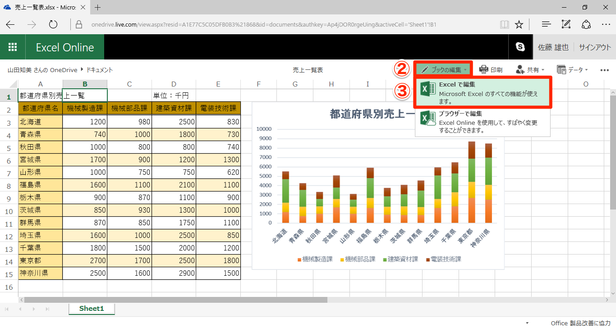Select the 神奈川県 cell in column A
This screenshot has width=616, height=328.
pyautogui.click(x=40, y=273)
